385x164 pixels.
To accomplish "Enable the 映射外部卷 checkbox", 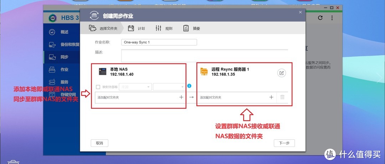I will 98,87.
